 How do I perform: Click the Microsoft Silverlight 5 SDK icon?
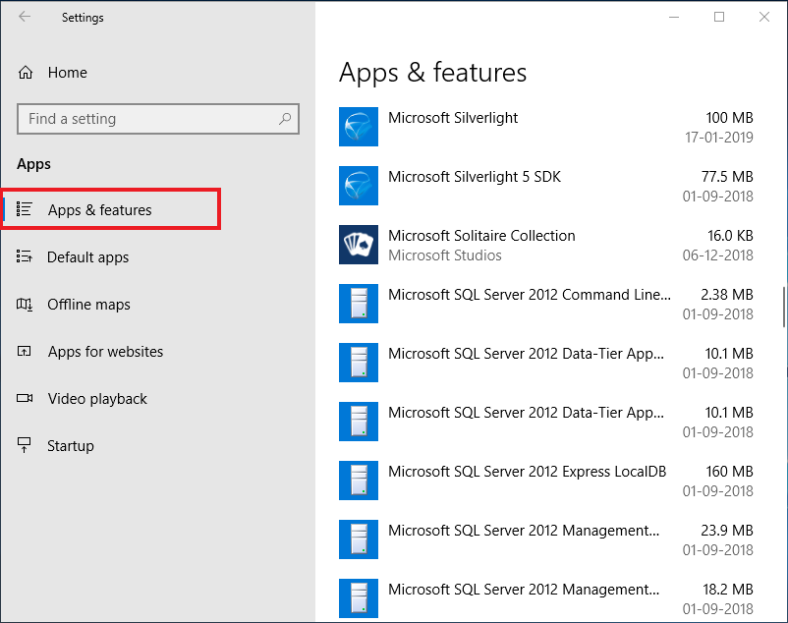click(359, 186)
